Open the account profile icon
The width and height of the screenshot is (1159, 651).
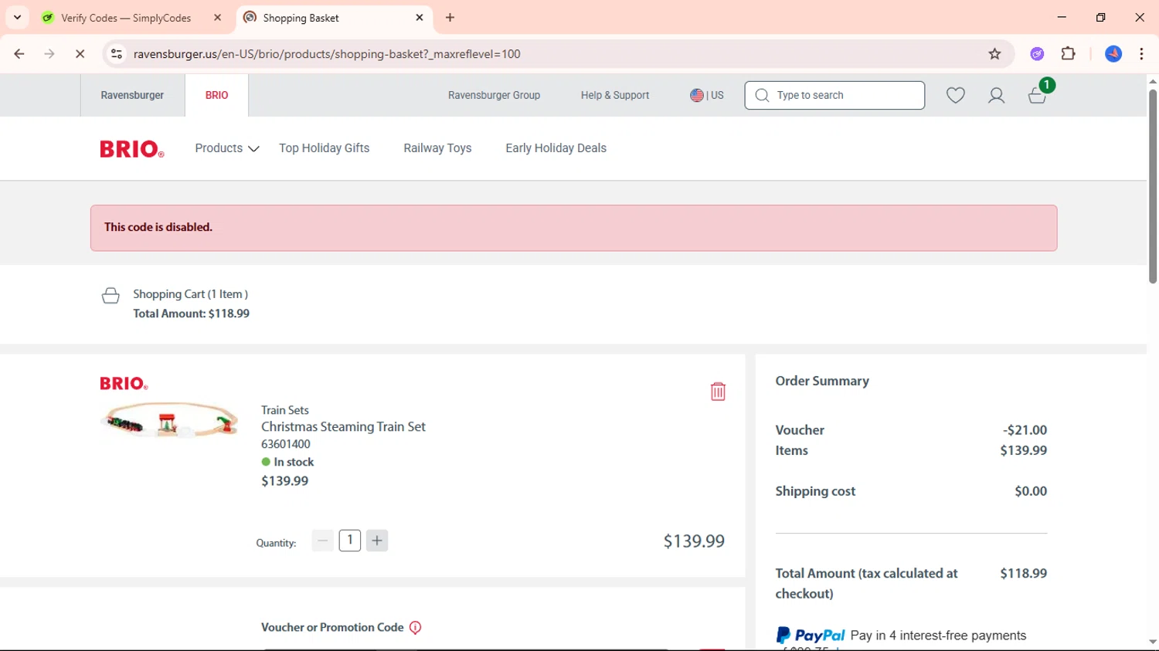[996, 95]
